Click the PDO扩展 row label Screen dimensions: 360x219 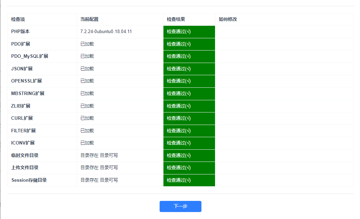pyautogui.click(x=21, y=44)
